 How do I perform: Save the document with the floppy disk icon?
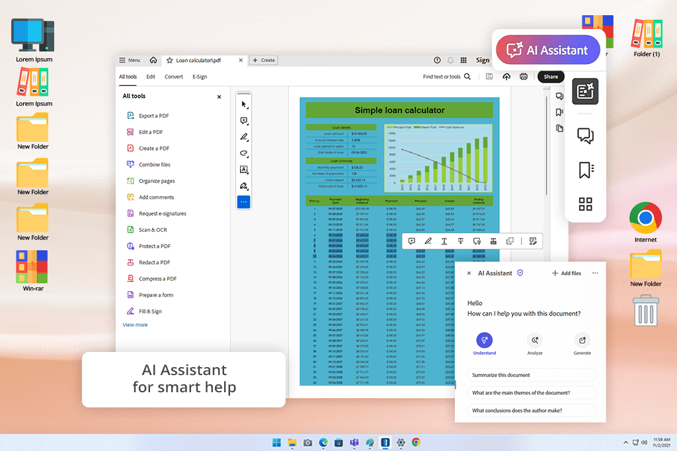point(489,77)
